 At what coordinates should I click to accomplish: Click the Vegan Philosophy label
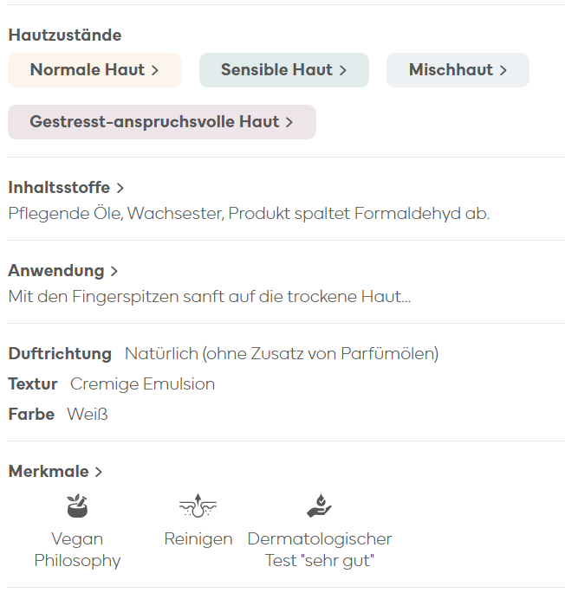77,550
